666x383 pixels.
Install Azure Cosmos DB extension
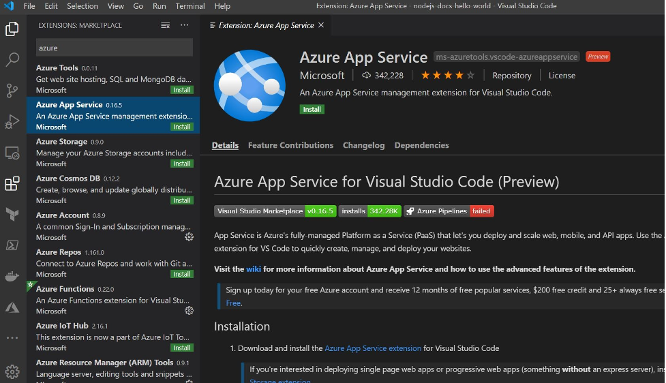(x=182, y=200)
